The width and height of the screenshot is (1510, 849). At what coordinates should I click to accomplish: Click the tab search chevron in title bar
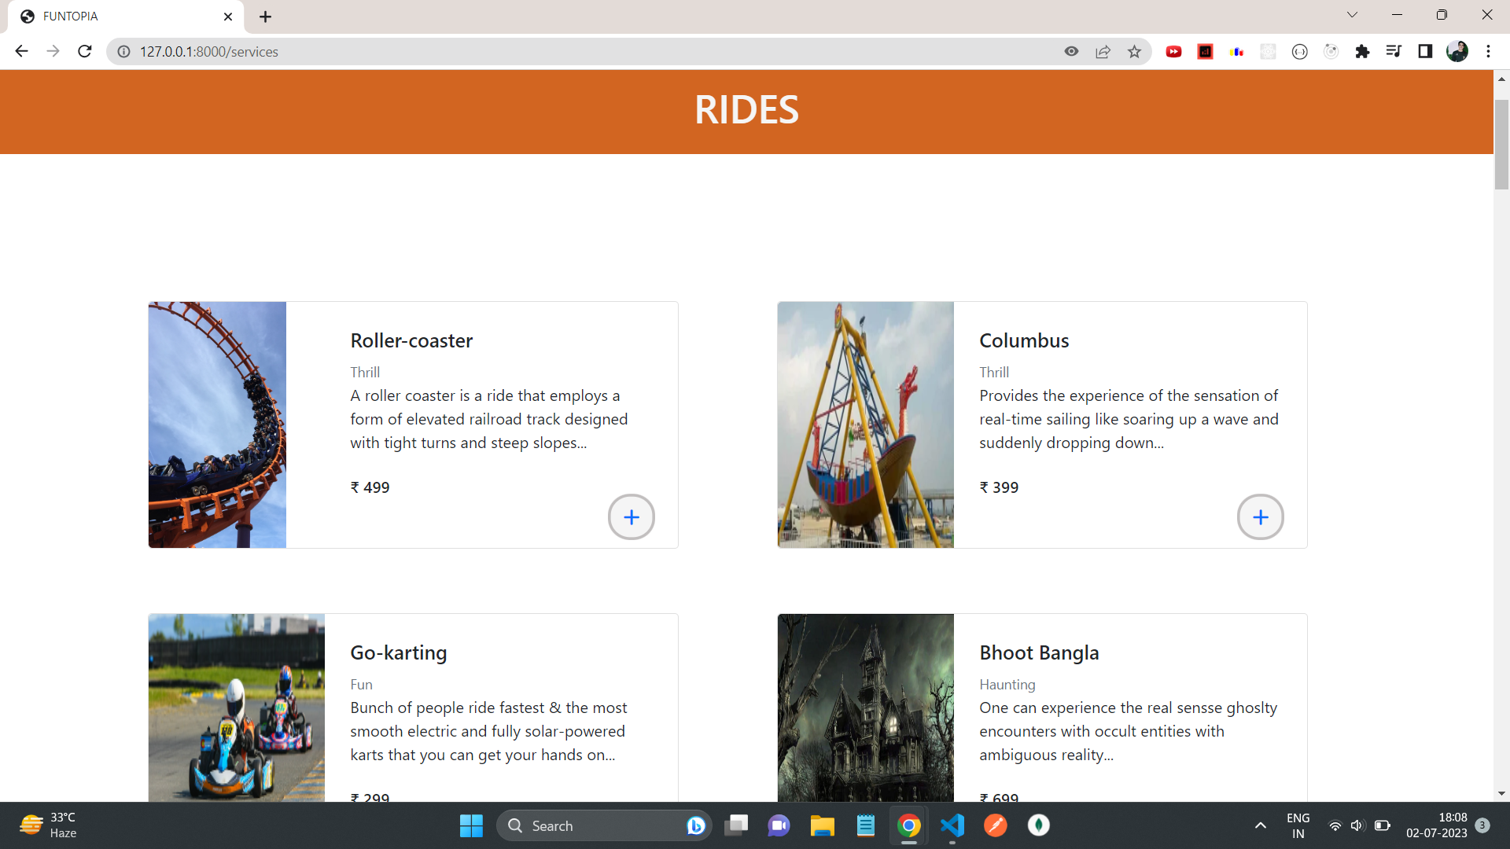click(1352, 14)
